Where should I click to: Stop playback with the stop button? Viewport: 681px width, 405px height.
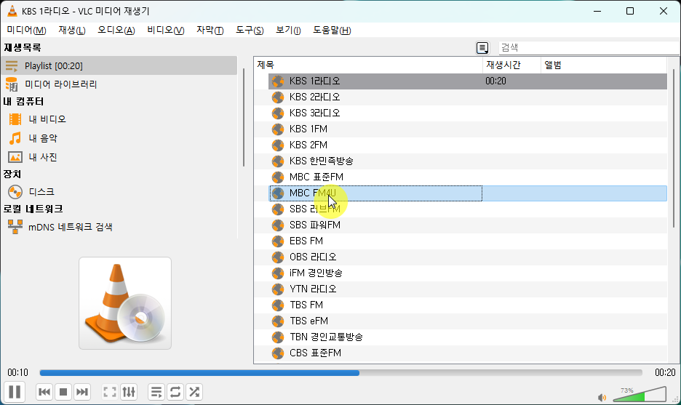[63, 392]
